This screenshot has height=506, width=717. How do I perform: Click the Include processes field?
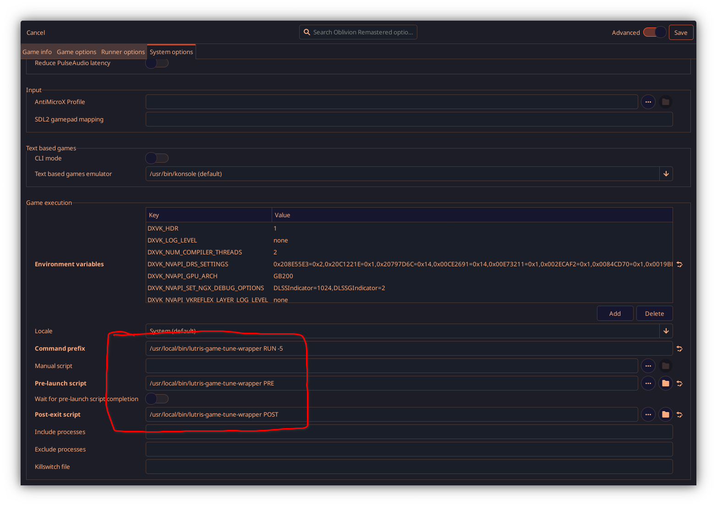409,432
